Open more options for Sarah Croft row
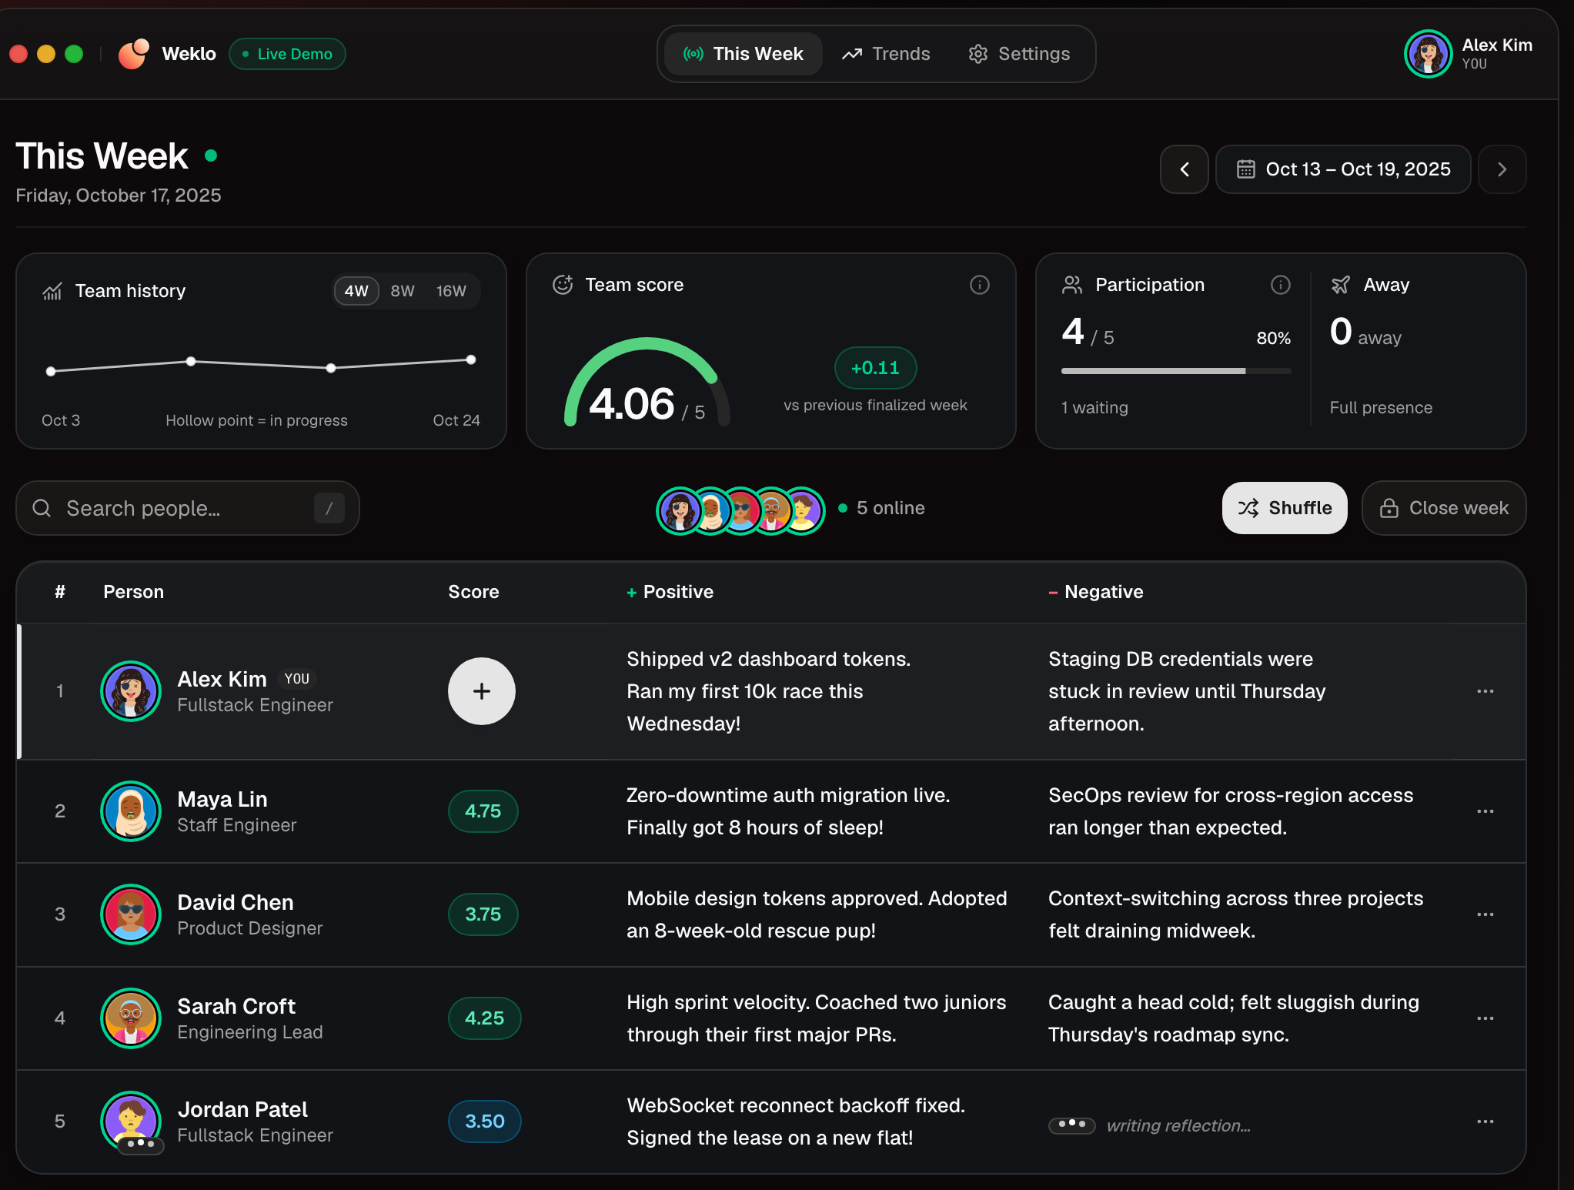Screen dimensions: 1574x1190 [x=1485, y=1018]
